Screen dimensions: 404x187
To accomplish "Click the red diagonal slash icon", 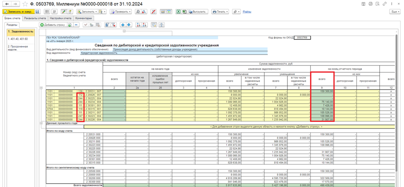I will tap(153, 12).
